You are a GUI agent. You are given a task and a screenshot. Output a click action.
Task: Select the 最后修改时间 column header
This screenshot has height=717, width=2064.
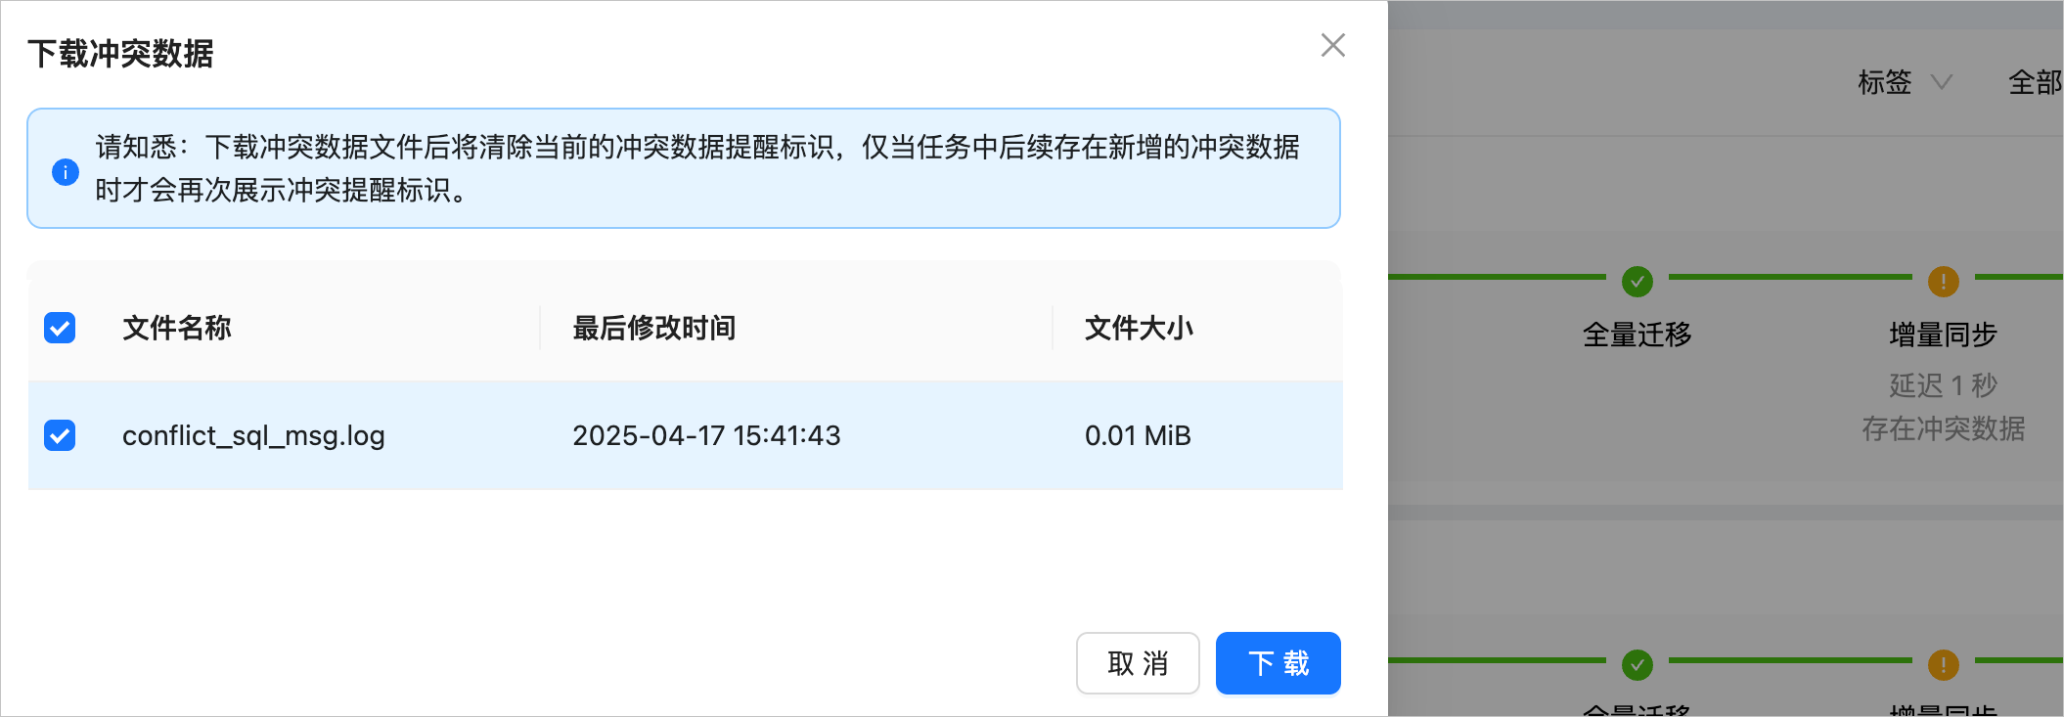pos(653,328)
